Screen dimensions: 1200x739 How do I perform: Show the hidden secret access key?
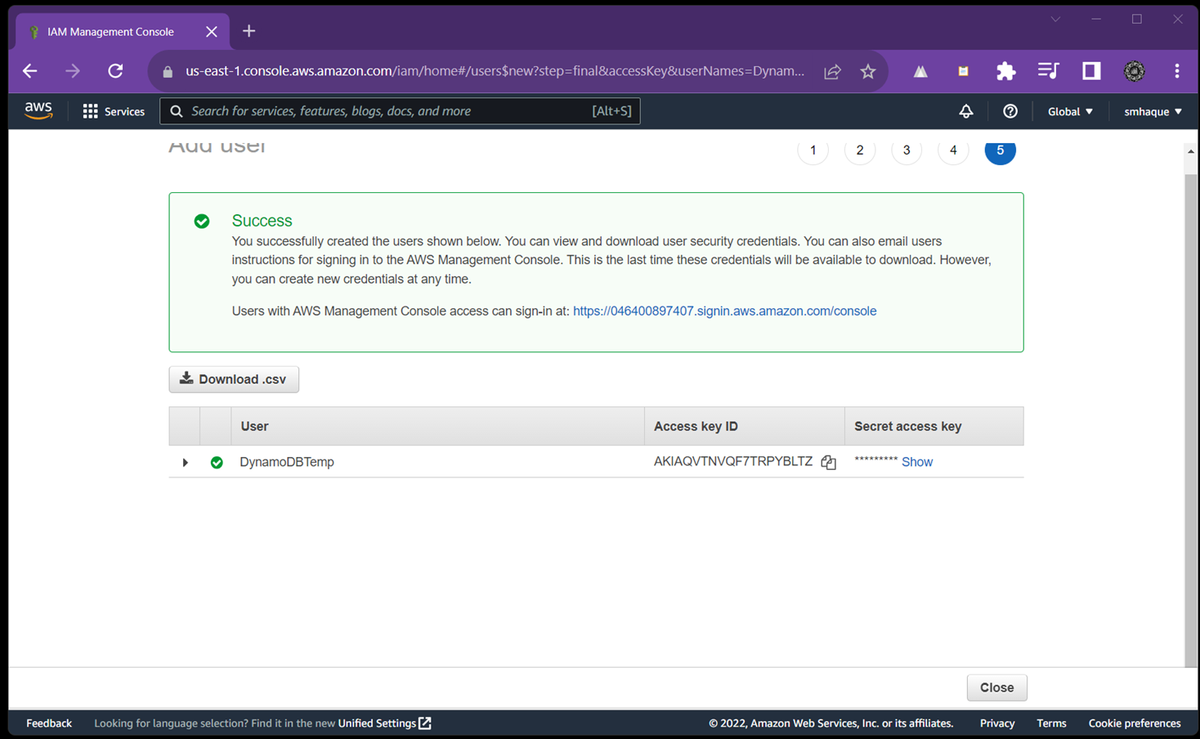tap(916, 462)
